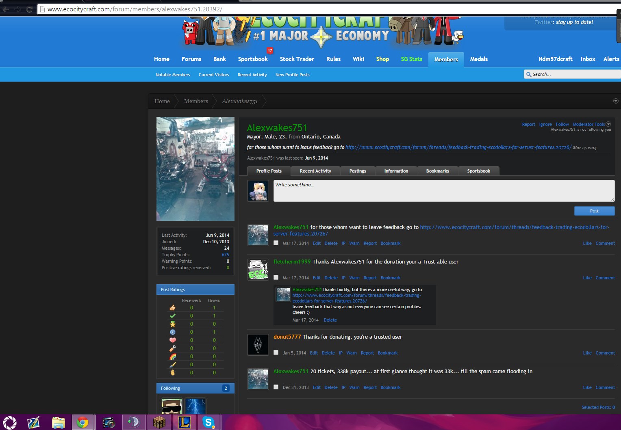621x430 pixels.
Task: Report this member via the Report link
Action: (x=529, y=124)
